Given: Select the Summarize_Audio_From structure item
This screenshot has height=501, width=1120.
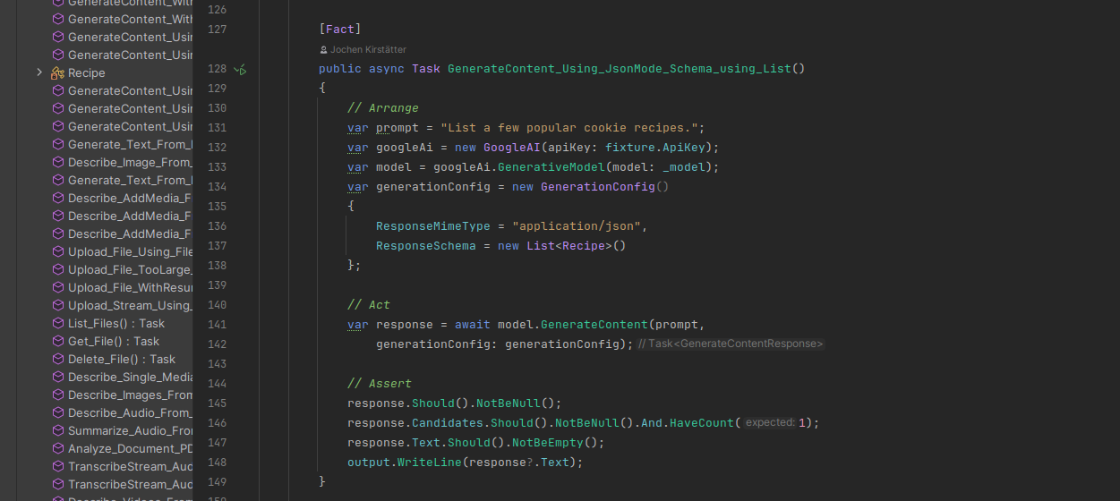Looking at the screenshot, I should tap(130, 431).
